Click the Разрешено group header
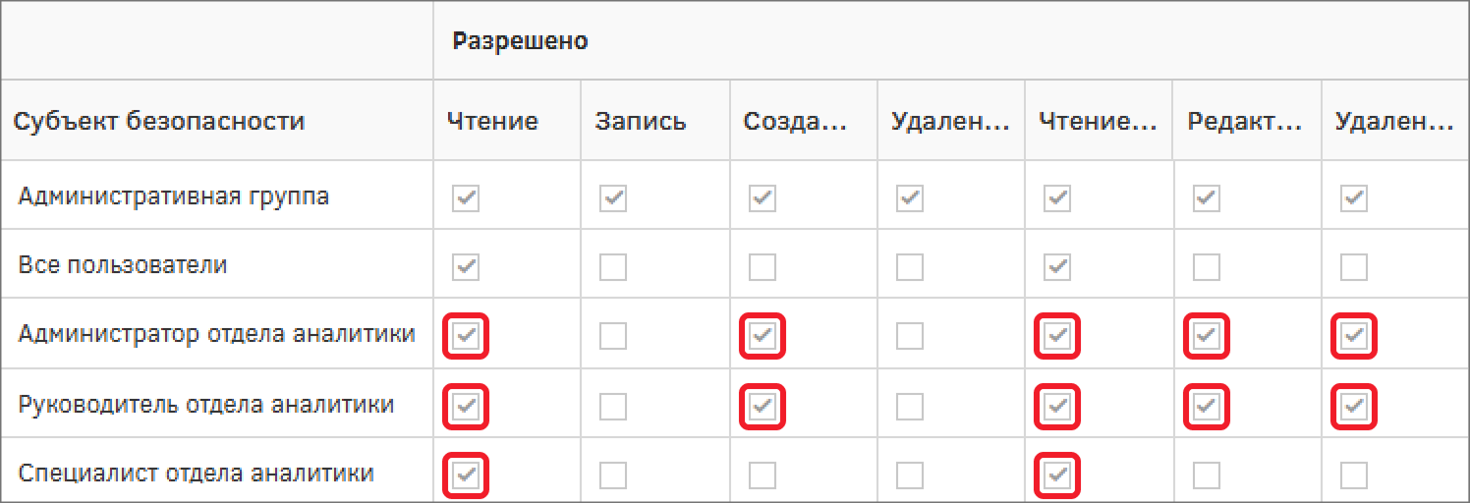The image size is (1470, 503). pos(520,41)
